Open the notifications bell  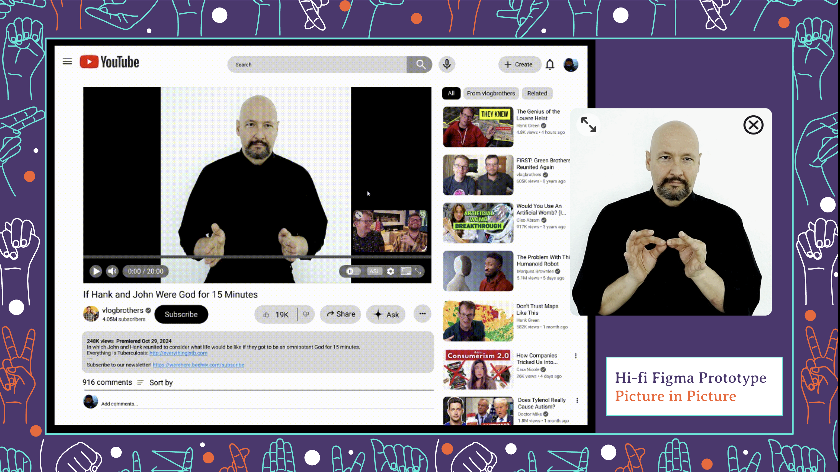(550, 65)
